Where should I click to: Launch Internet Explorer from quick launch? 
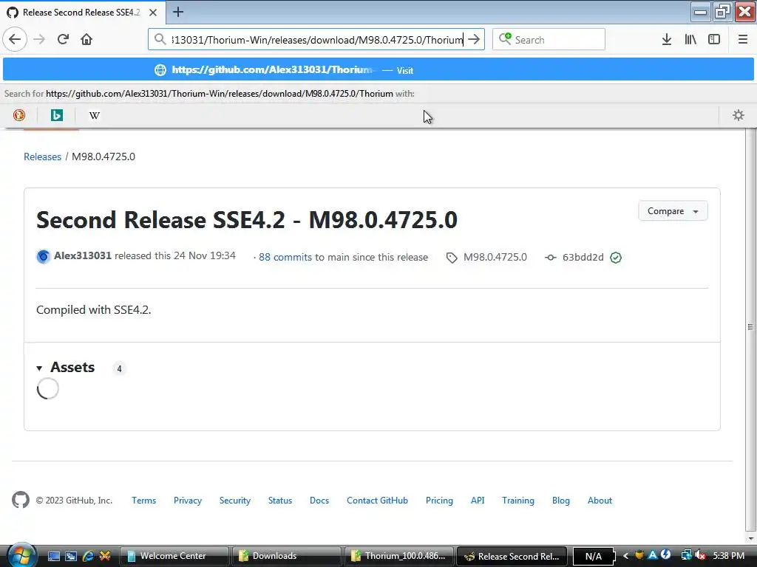tap(88, 556)
